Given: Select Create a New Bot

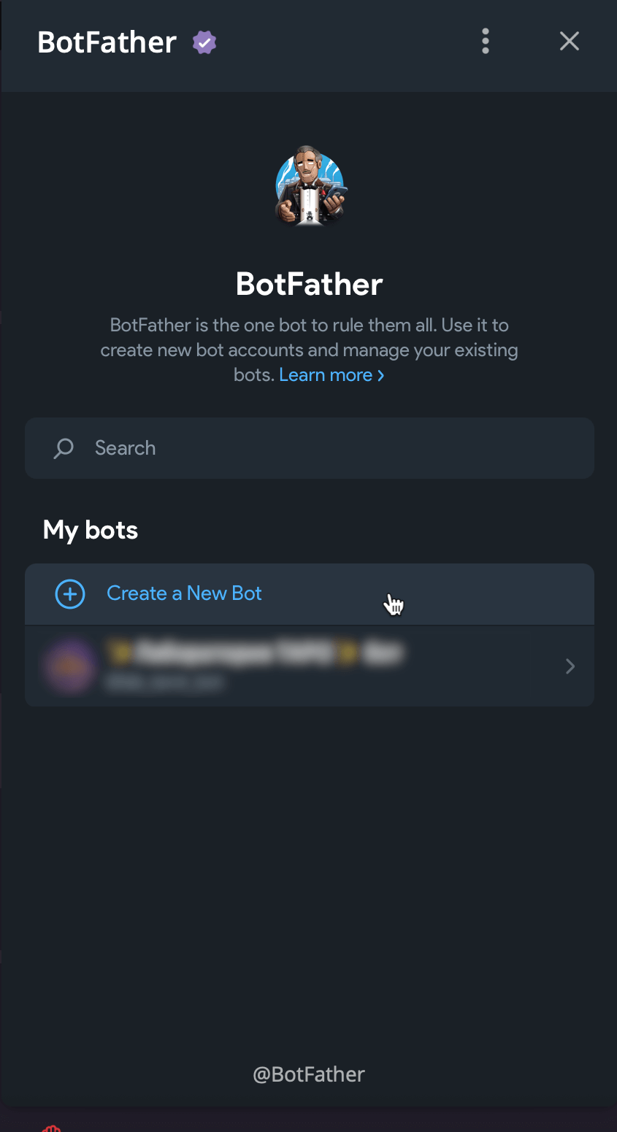Looking at the screenshot, I should coord(184,593).
